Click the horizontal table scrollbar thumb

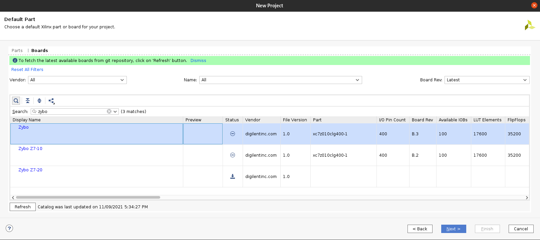click(88, 197)
